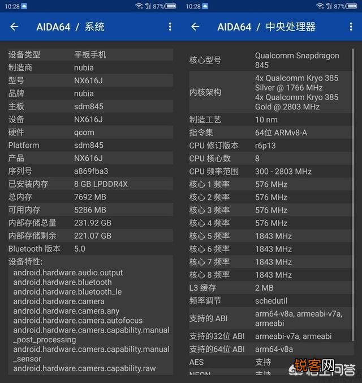362x383 pixels.
Task: Tap Wi-Fi icon in left status bar
Action: click(139, 6)
